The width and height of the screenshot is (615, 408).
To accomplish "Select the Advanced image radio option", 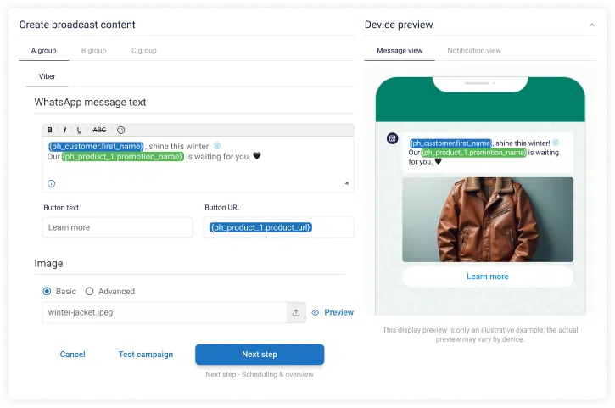I will [90, 291].
